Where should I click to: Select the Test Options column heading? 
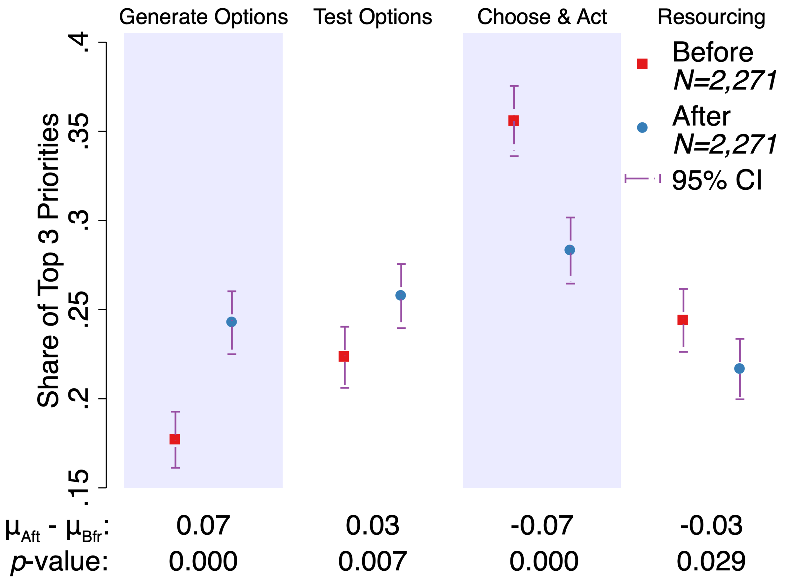[x=373, y=17]
